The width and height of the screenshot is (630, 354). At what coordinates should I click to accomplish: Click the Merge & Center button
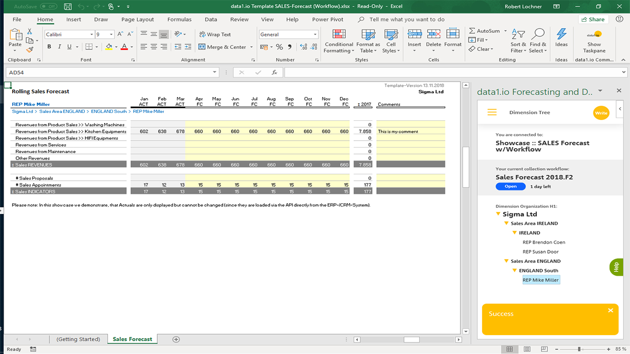222,47
